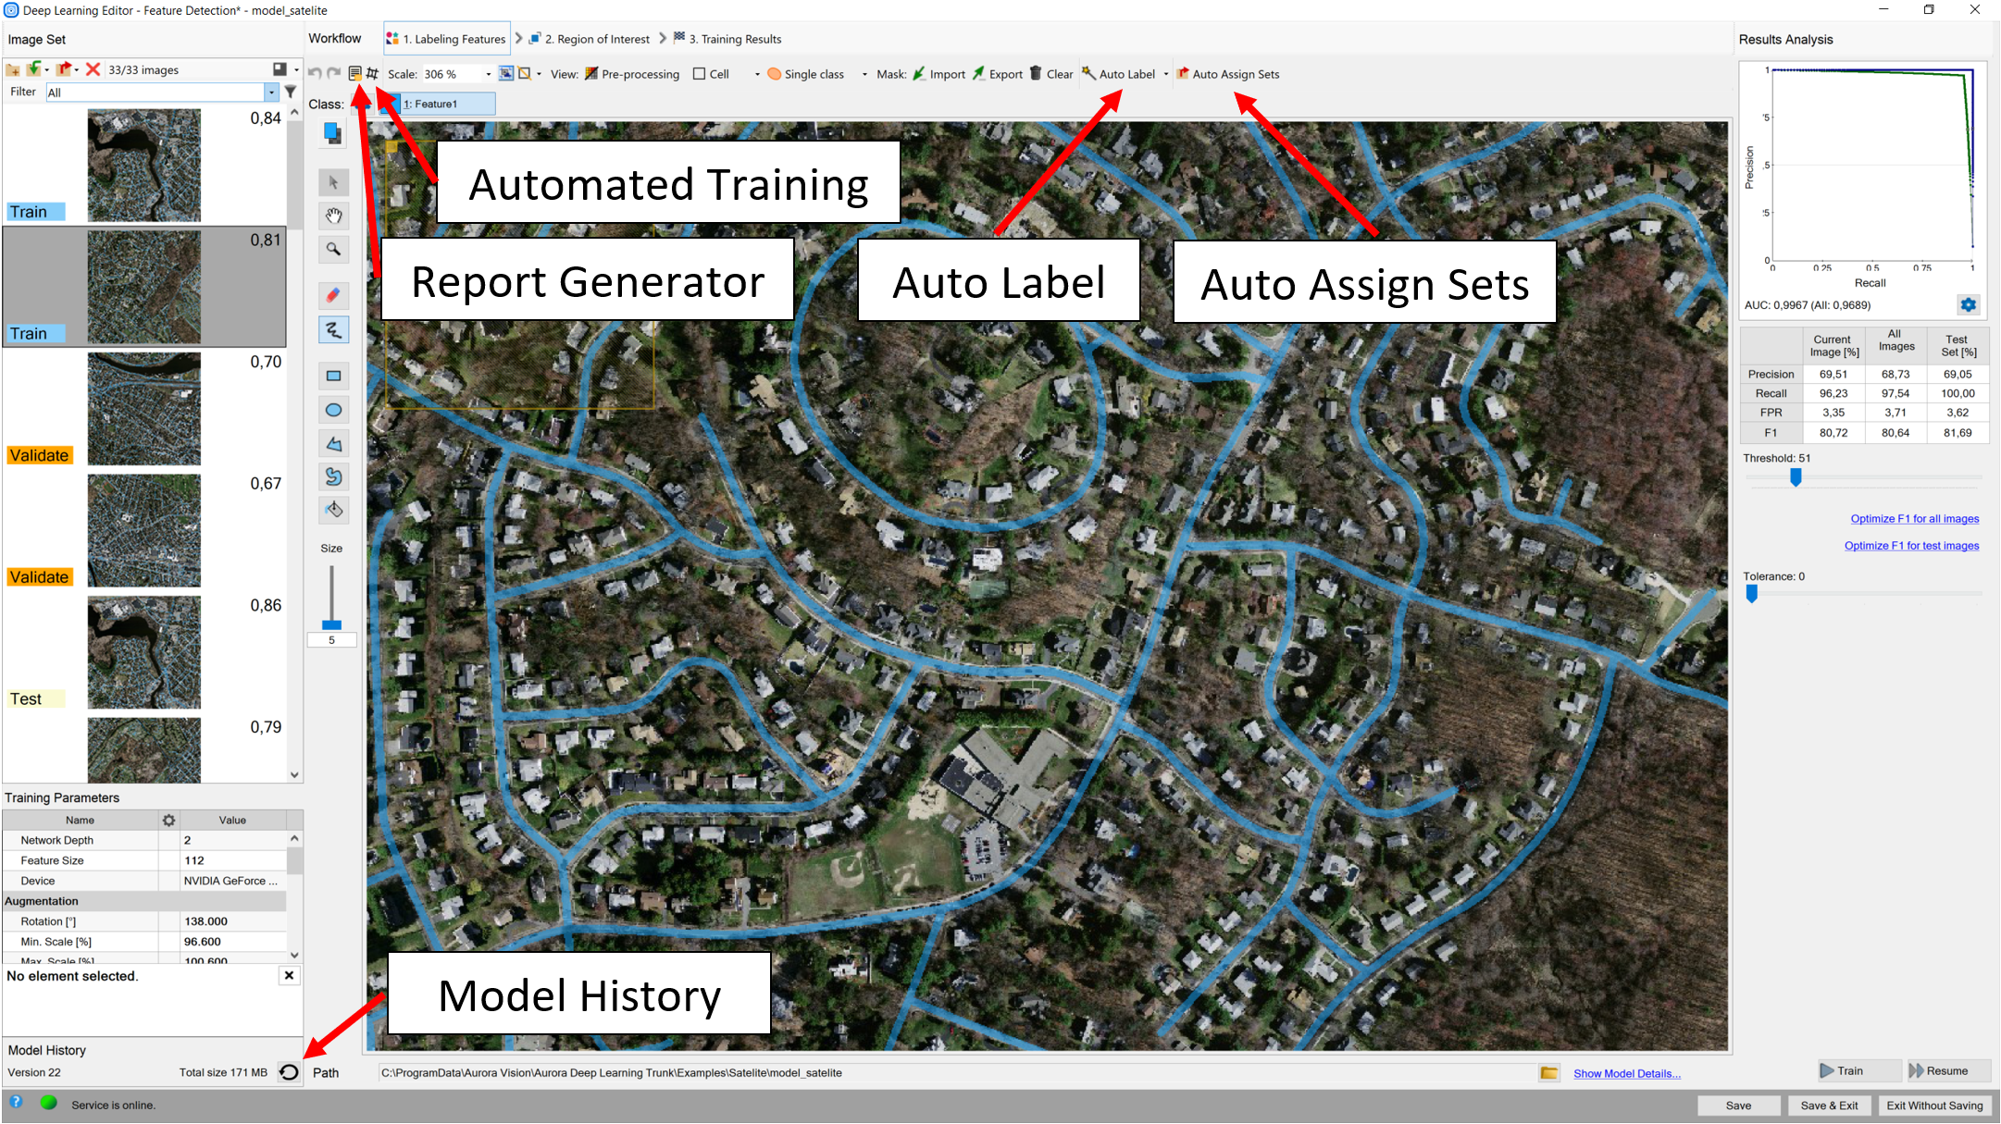The width and height of the screenshot is (2001, 1124).
Task: Click the Model History restore icon
Action: [289, 1072]
